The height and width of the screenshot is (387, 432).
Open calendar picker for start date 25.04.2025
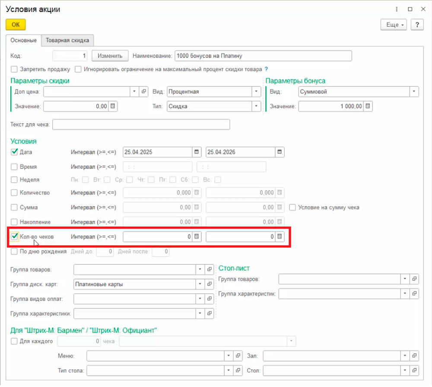tap(197, 152)
